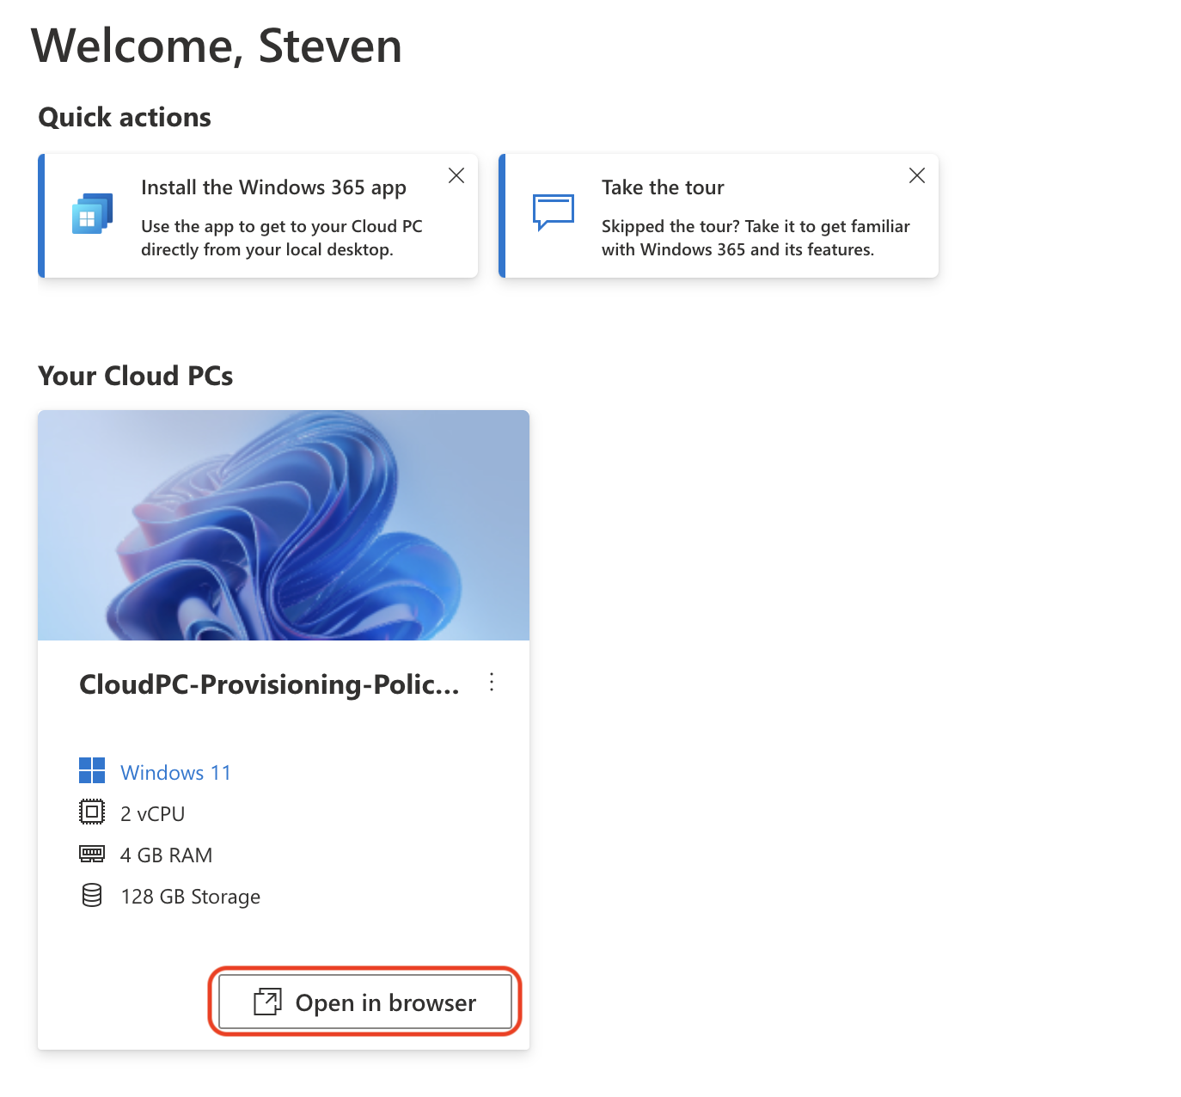This screenshot has width=1181, height=1097.
Task: Open the Cloud PC in browser
Action: (365, 1002)
